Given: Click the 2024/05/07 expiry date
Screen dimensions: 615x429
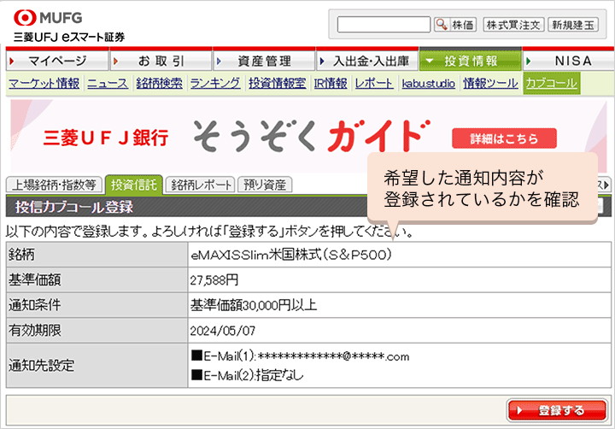Looking at the screenshot, I should pyautogui.click(x=223, y=331).
